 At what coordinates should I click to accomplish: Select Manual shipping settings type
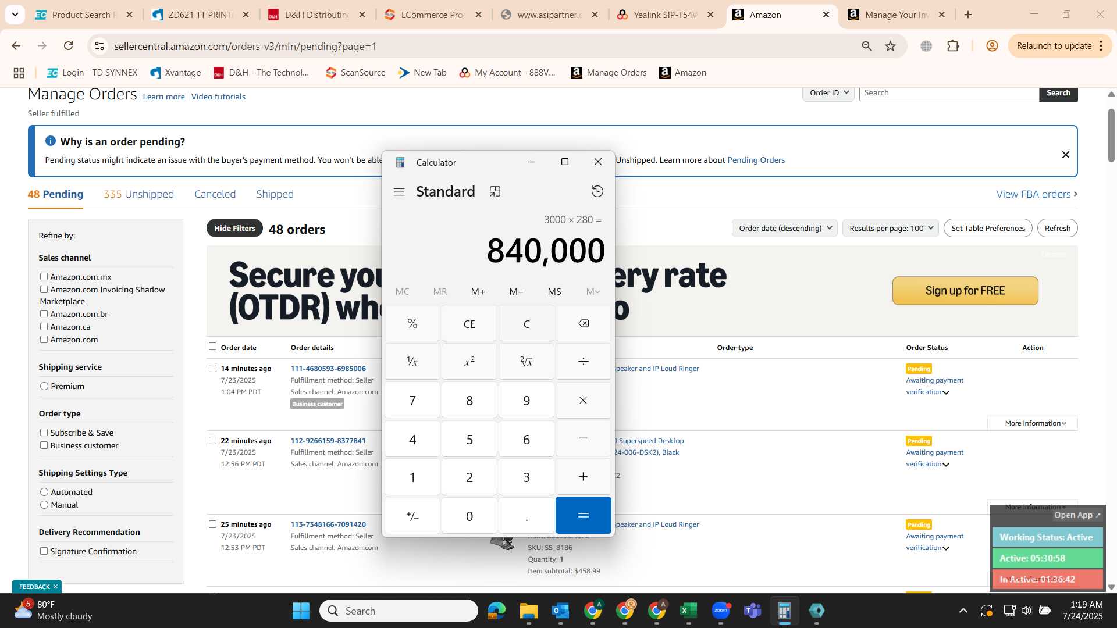(44, 505)
